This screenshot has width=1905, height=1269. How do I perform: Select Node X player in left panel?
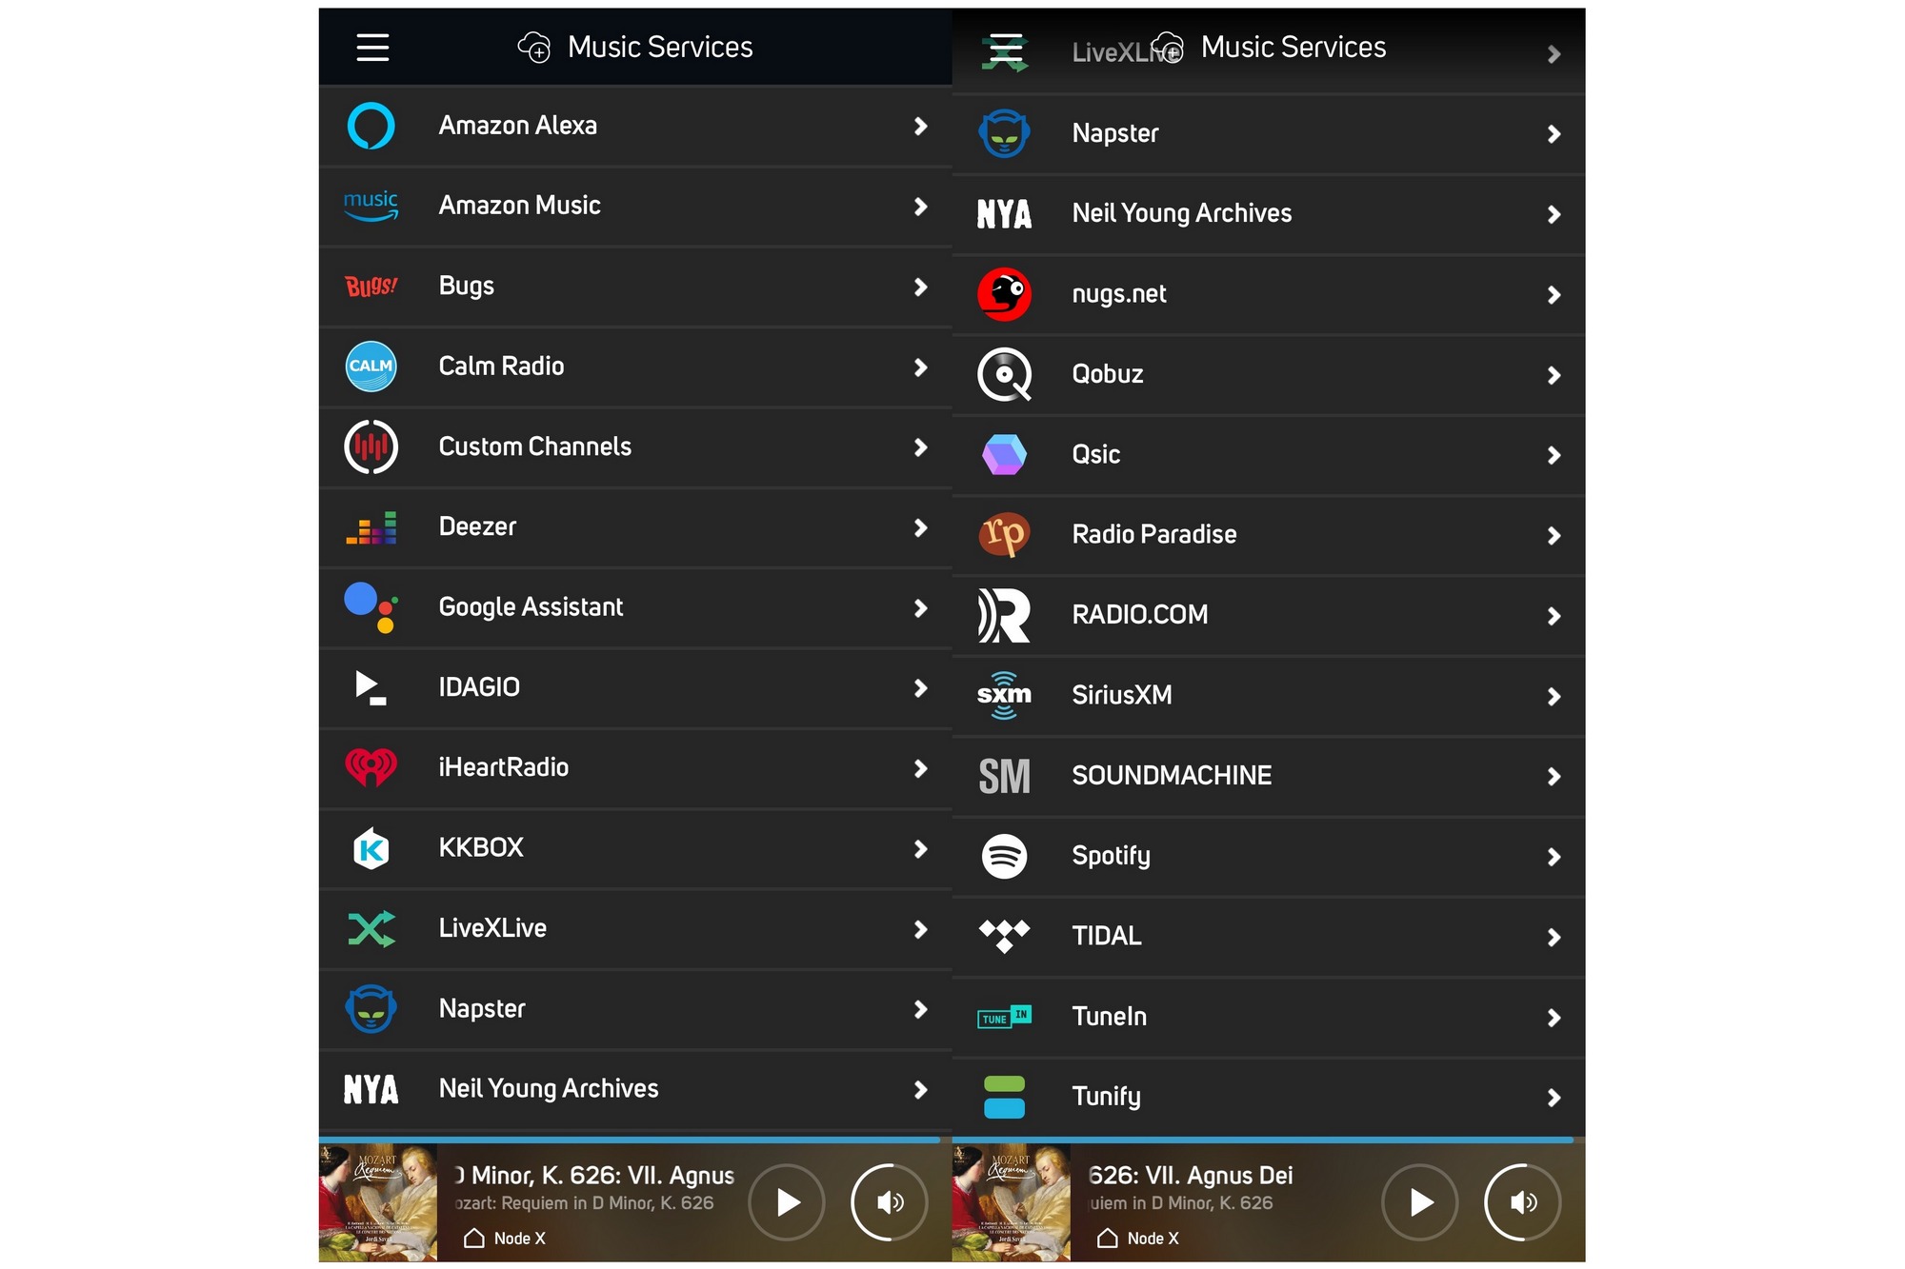click(x=505, y=1238)
